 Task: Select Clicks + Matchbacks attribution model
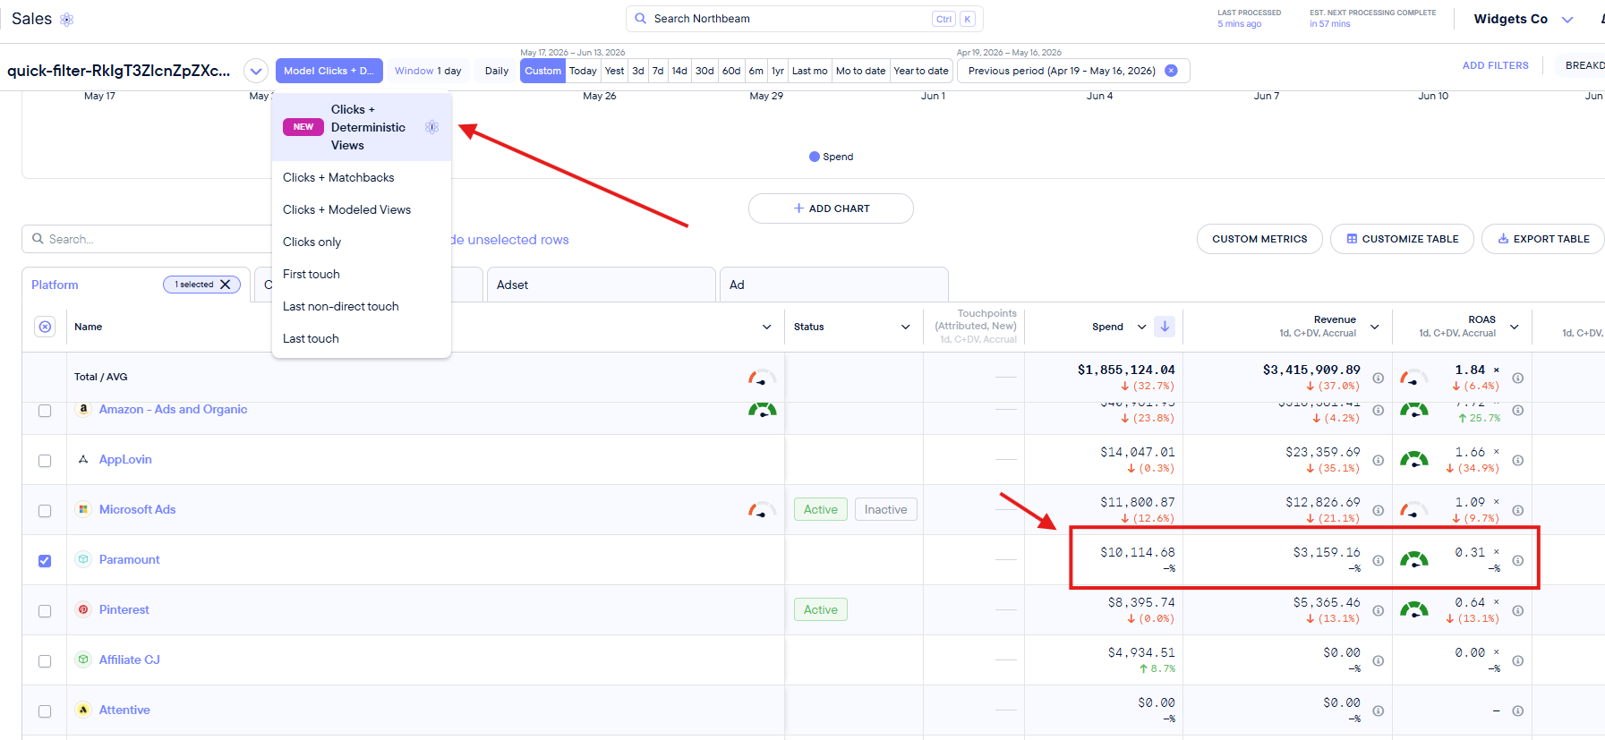[x=362, y=177]
